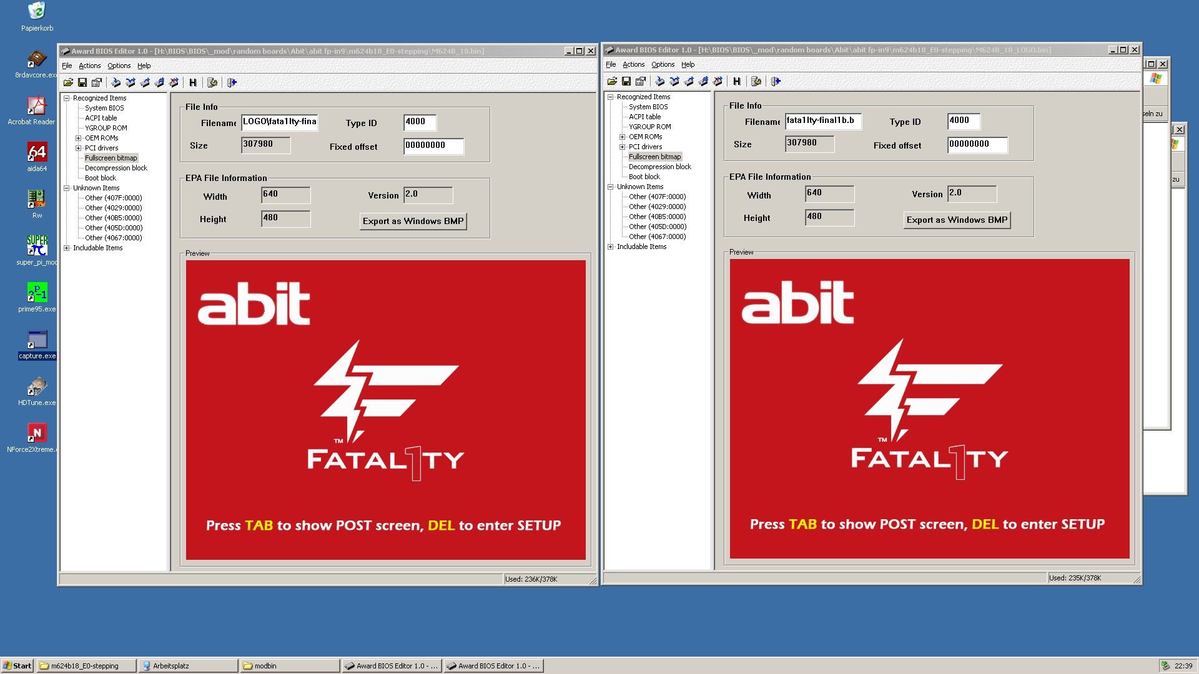Screen dimensions: 1199x674
Task: Open Actions menu in M624B_18_LOGO.bin editor
Action: [x=633, y=64]
